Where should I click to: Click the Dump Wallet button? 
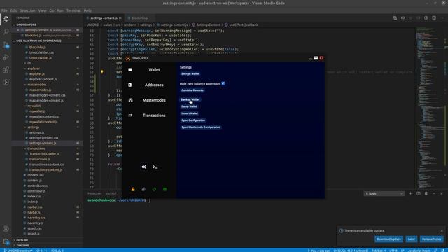tap(189, 106)
